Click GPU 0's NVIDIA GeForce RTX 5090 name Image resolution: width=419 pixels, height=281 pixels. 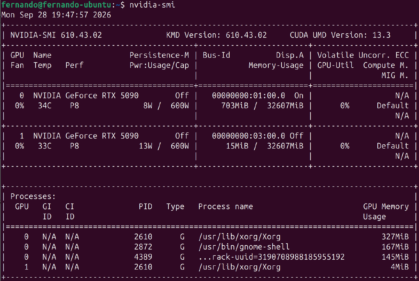point(86,95)
